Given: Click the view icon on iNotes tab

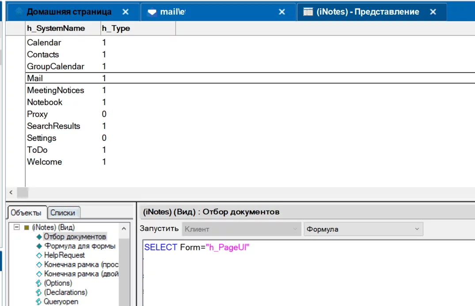Looking at the screenshot, I should tap(308, 12).
